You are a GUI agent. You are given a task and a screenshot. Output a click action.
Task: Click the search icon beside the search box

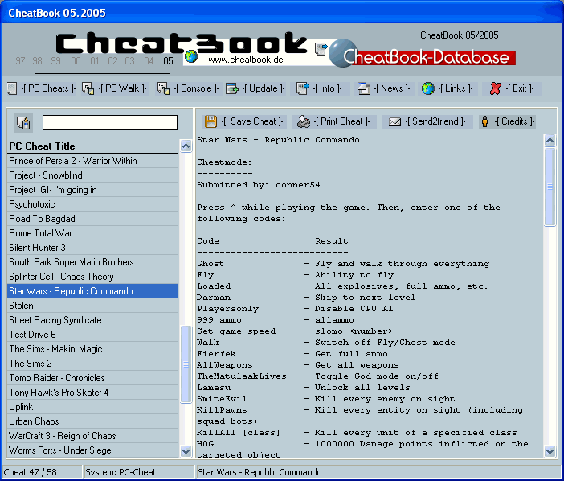[22, 123]
